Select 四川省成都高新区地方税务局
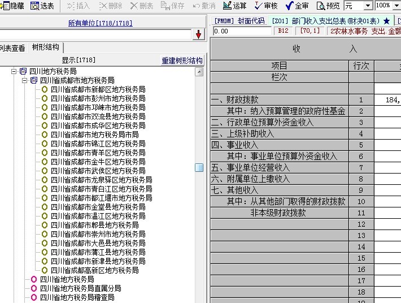401x303 pixels. tap(95, 270)
